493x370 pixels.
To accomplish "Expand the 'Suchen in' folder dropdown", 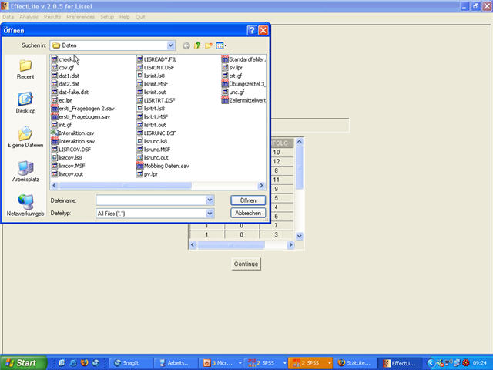I will 170,45.
